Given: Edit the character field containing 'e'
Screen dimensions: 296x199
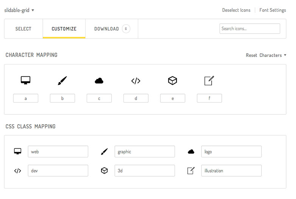Looking at the screenshot, I should click(x=173, y=98).
